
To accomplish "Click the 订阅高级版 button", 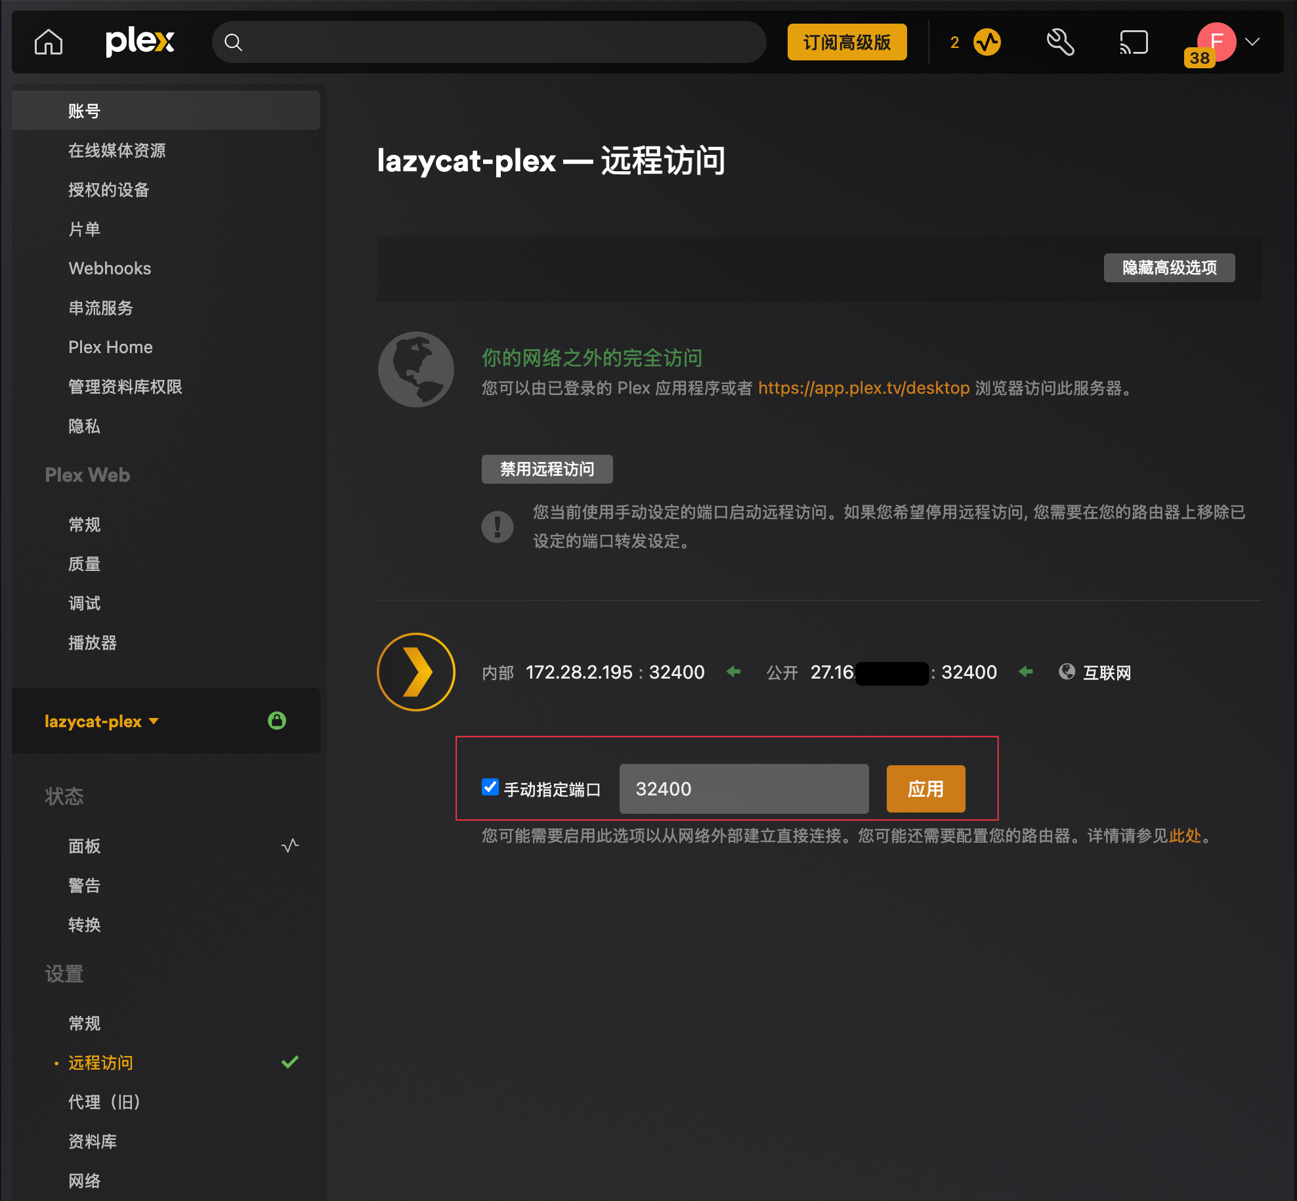I will point(847,43).
